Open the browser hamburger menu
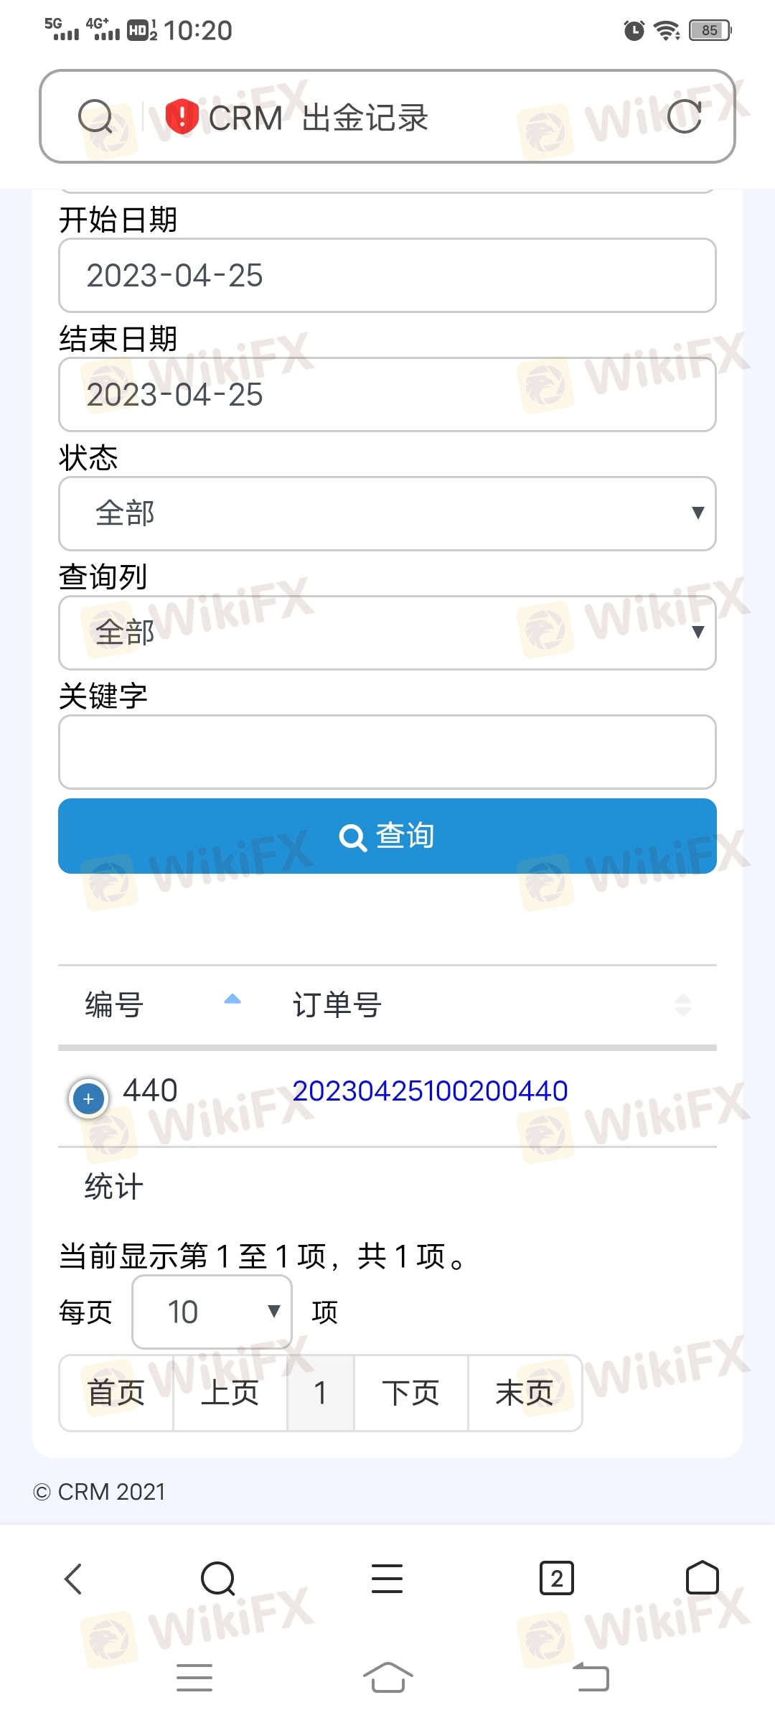The image size is (775, 1723). click(x=387, y=1579)
